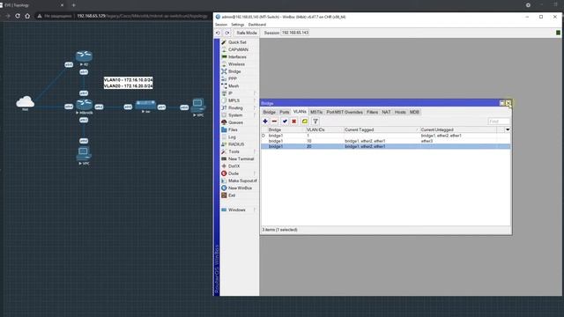The width and height of the screenshot is (564, 317).
Task: Open RADIUS in WinBox sidebar
Action: (x=237, y=144)
